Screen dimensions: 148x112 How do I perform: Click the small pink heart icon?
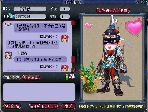click(89, 25)
